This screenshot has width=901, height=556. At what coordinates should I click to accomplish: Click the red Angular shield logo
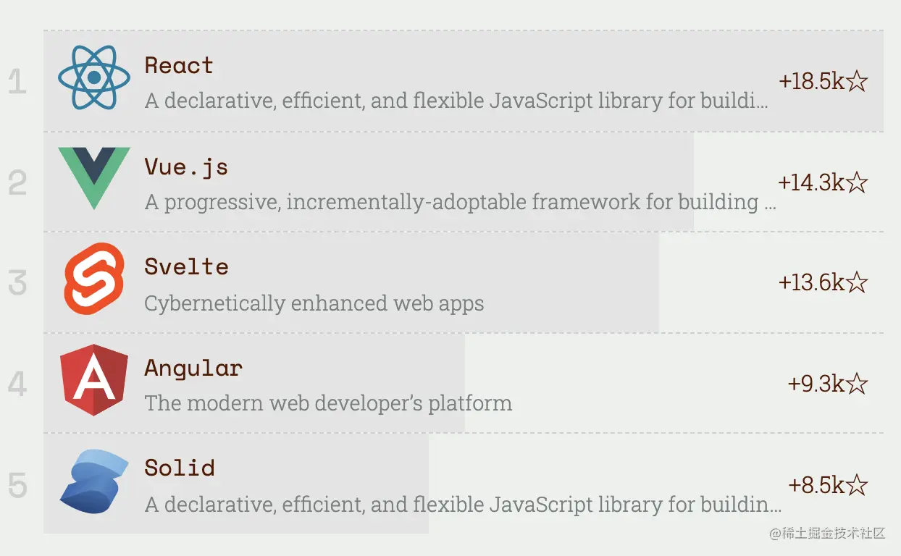pyautogui.click(x=94, y=380)
